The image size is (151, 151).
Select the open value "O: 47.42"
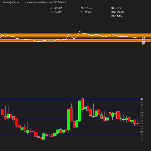pyautogui.click(x=56, y=8)
